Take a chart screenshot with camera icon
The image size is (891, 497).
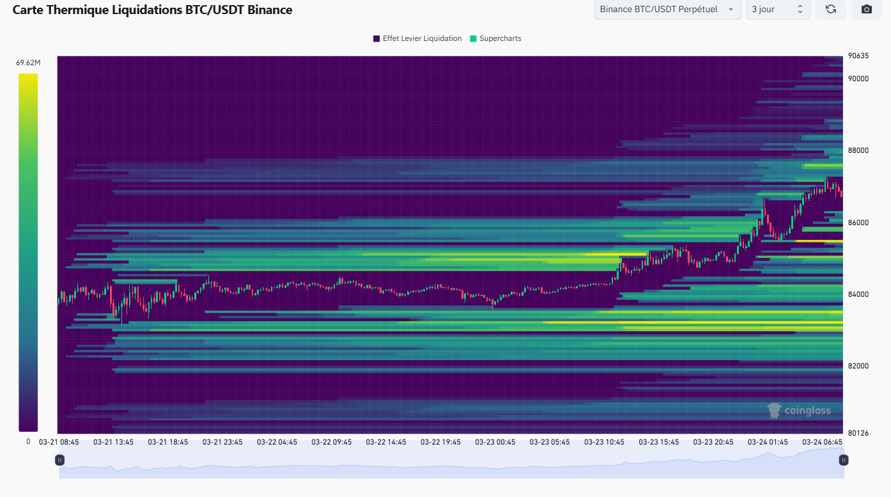coord(867,9)
